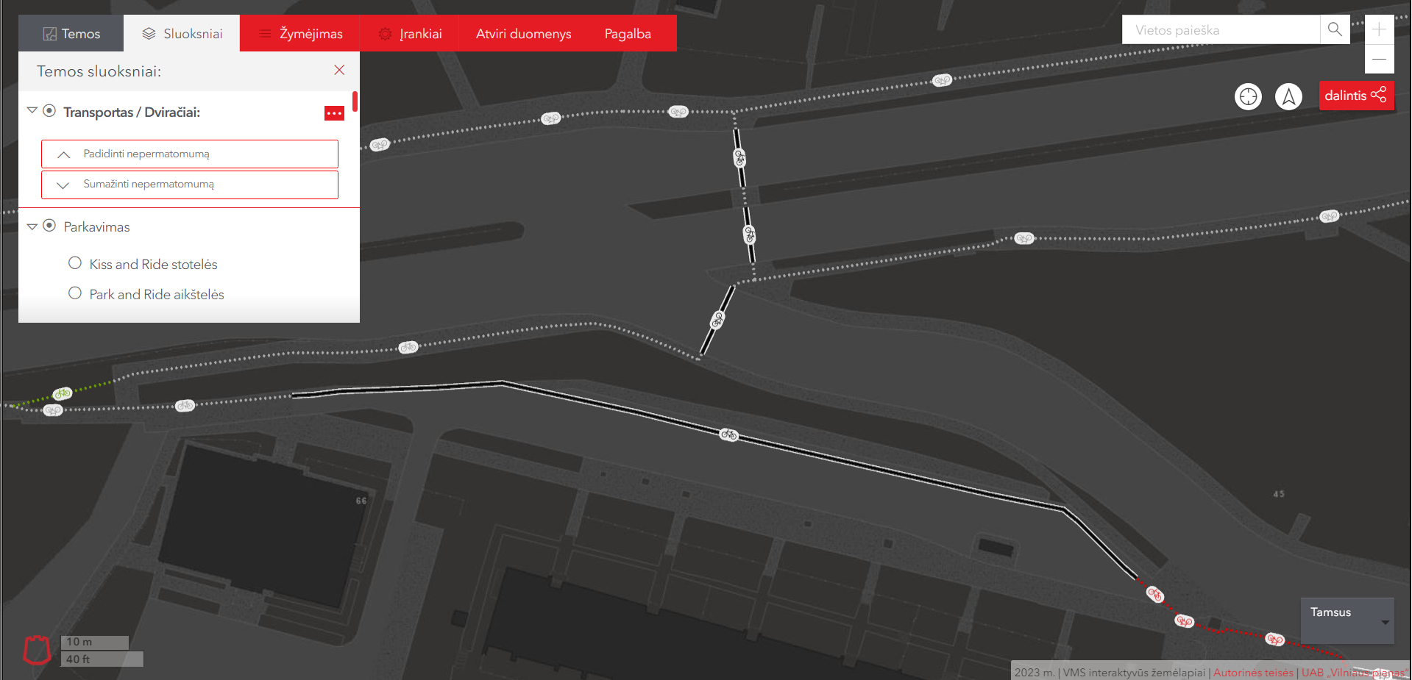Zoom in with the plus button
The height and width of the screenshot is (680, 1412).
1379,30
